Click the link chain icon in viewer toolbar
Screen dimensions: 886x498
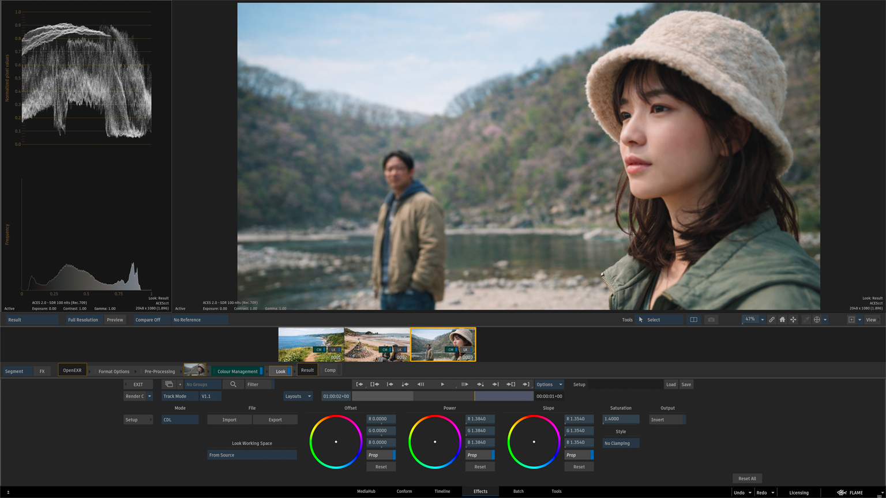point(771,319)
